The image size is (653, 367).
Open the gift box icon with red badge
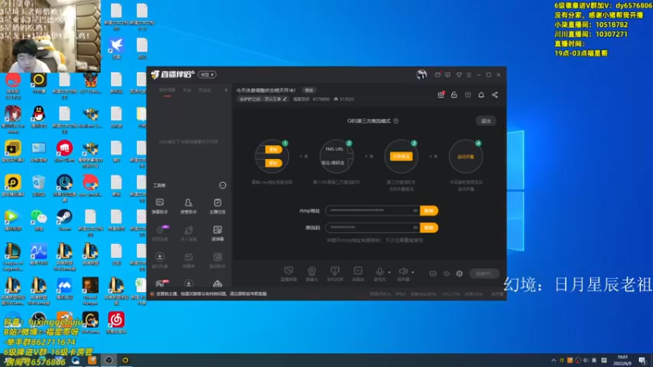point(441,95)
